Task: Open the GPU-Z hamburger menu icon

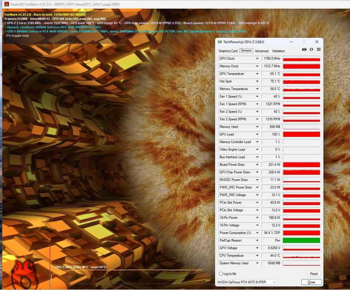Action: click(319, 49)
